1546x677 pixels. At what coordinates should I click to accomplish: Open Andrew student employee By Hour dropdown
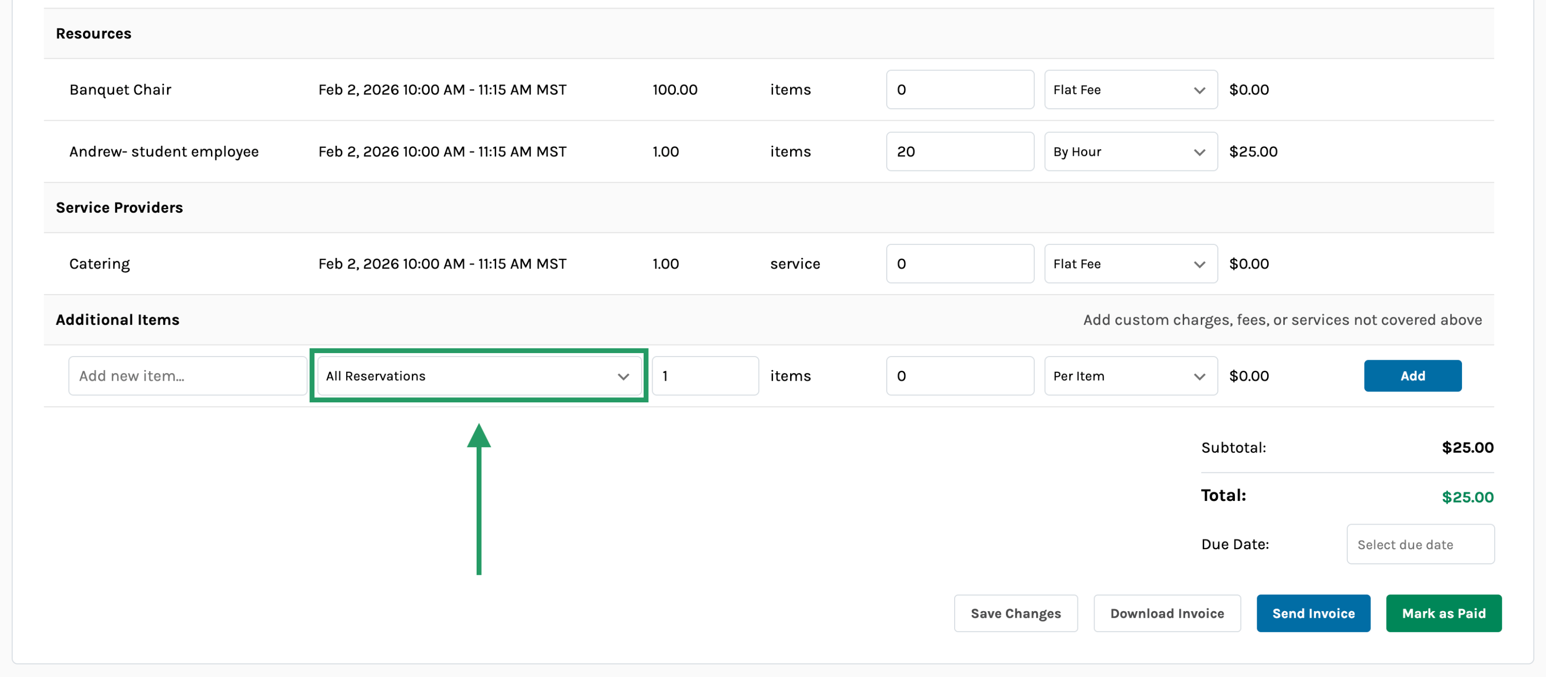coord(1130,152)
